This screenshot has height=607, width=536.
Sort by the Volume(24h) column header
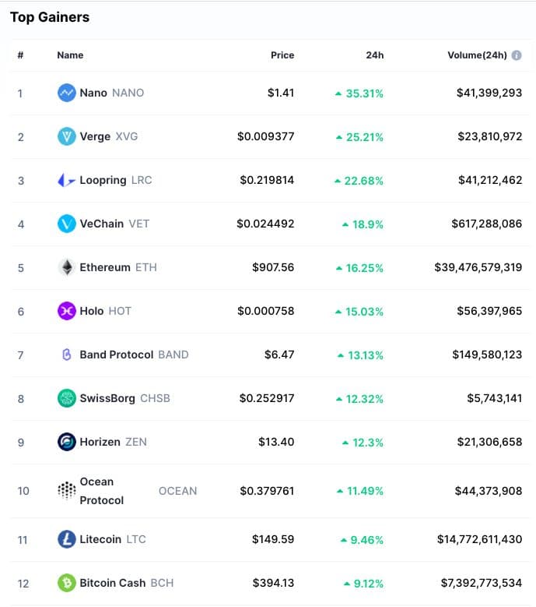coord(477,55)
